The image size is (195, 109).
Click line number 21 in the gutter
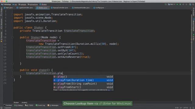click(x=5, y=73)
